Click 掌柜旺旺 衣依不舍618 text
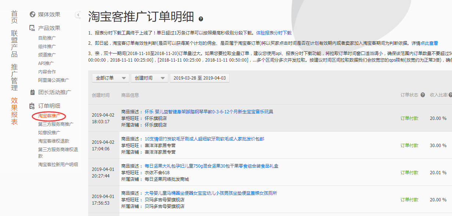This screenshot has width=452, height=216. pyautogui.click(x=146, y=172)
